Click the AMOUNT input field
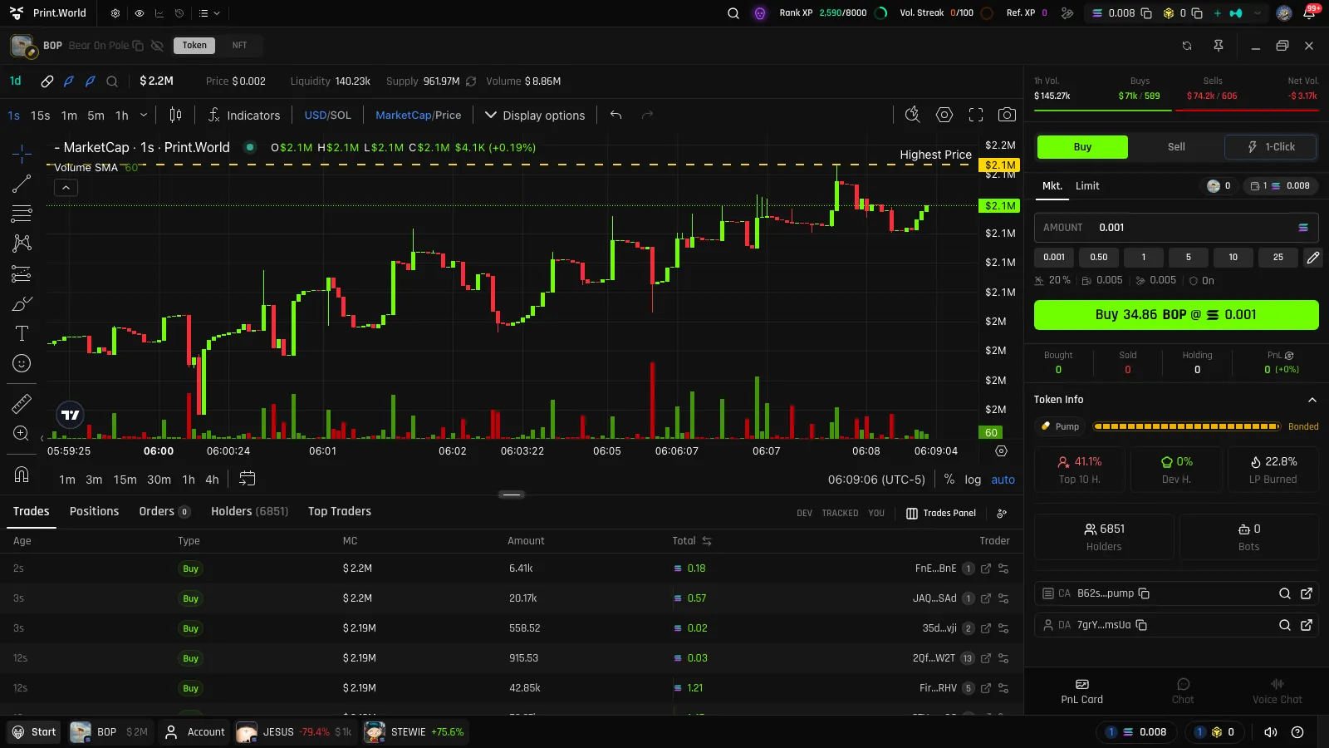This screenshot has height=748, width=1329. (x=1176, y=228)
